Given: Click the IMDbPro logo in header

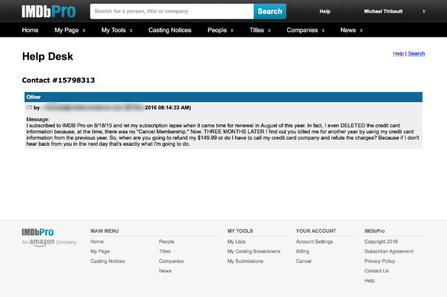Looking at the screenshot, I should tap(48, 11).
